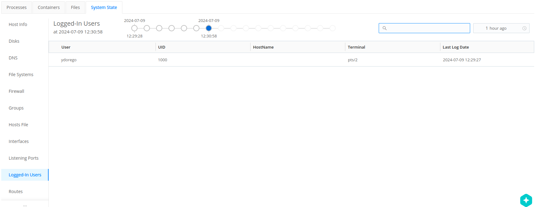The height and width of the screenshot is (207, 537).
Task: Select the faded marker right after 12:30:58
Action: coord(221,28)
